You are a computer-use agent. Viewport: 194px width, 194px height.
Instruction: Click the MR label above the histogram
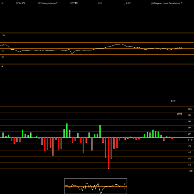click(173, 101)
